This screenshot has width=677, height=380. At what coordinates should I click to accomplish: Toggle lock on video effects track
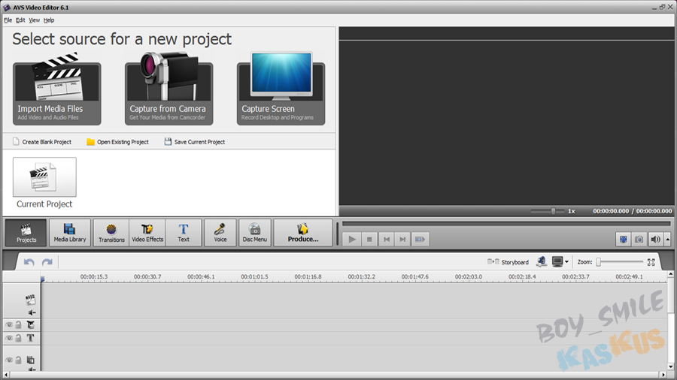[19, 325]
